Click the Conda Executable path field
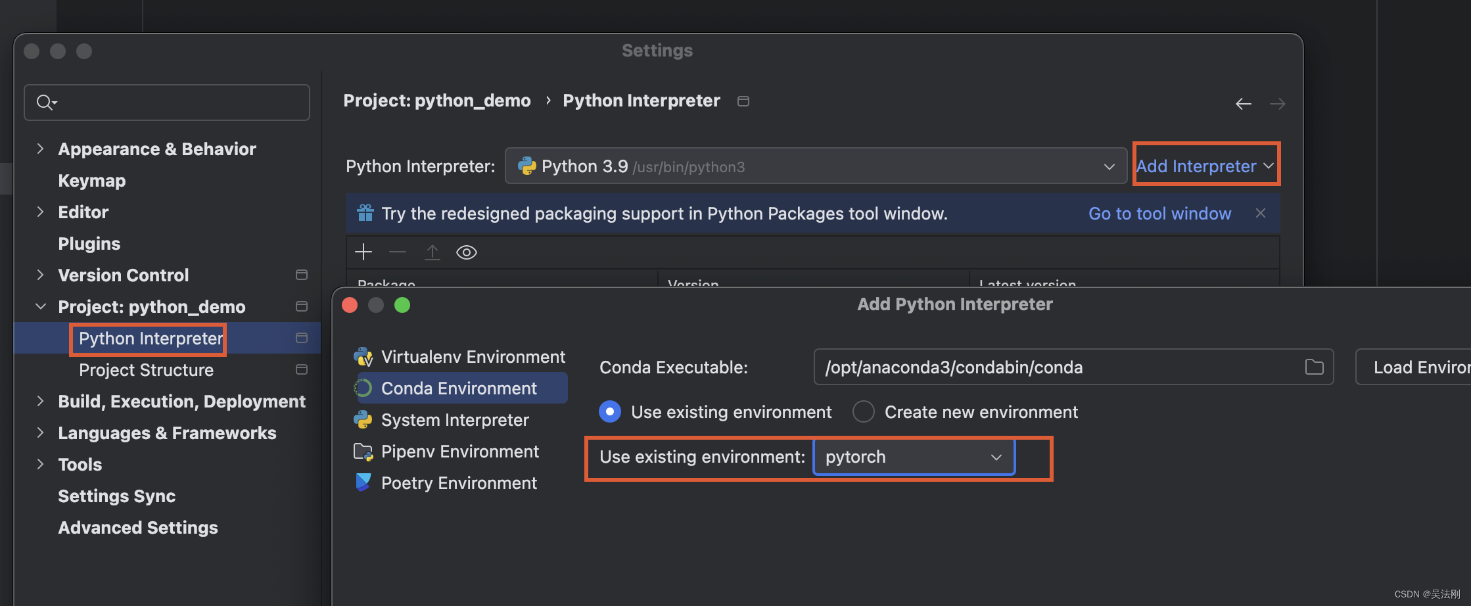1471x606 pixels. tap(1052, 367)
